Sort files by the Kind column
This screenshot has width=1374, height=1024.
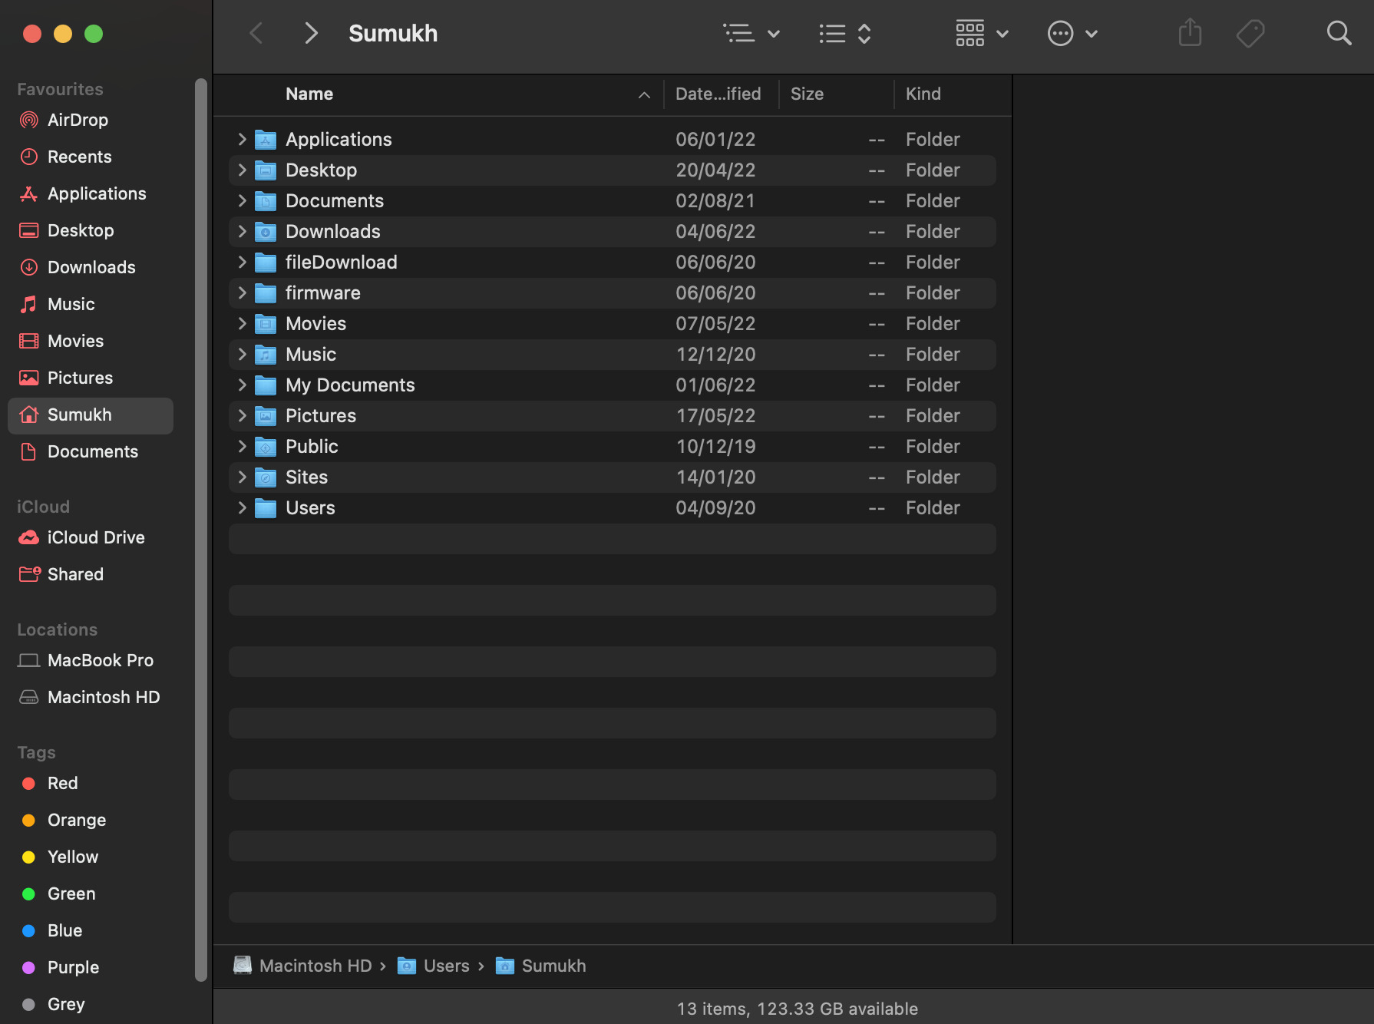(923, 94)
